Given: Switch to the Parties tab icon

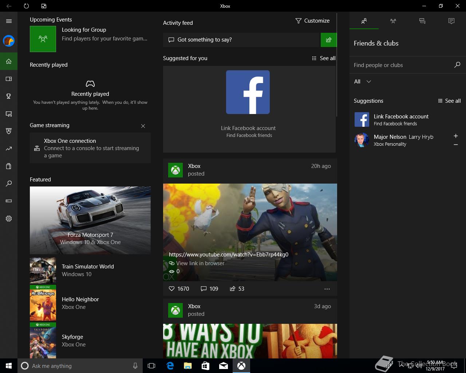Looking at the screenshot, I should [393, 21].
